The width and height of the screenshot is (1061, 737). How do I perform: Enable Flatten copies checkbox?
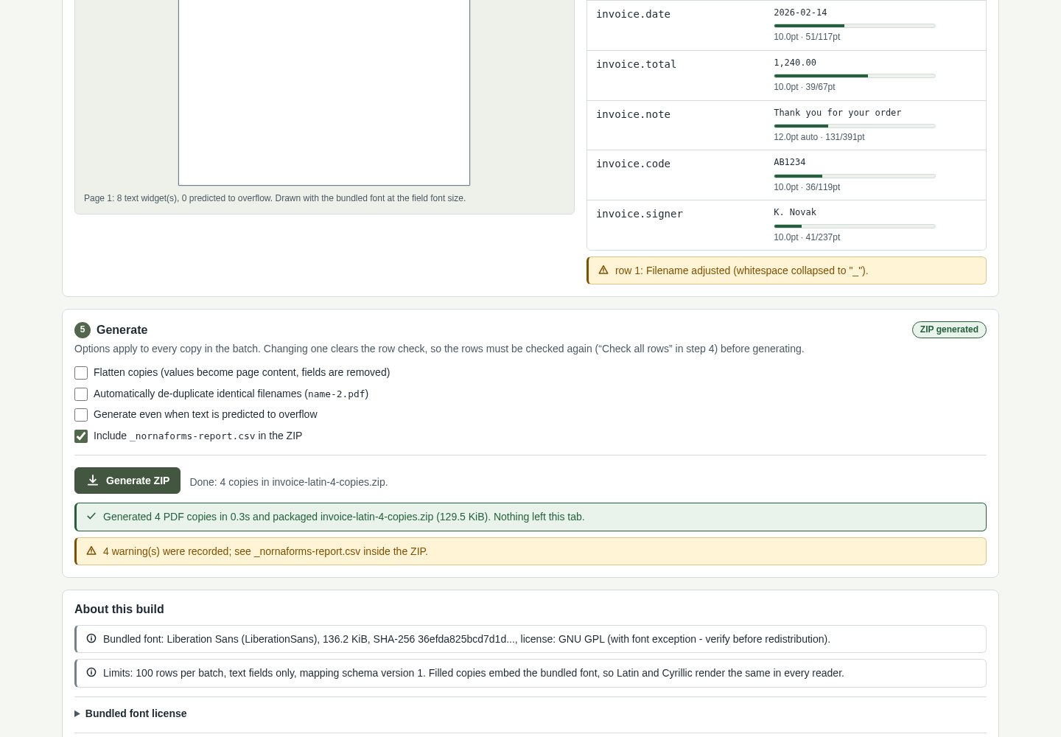click(x=81, y=373)
